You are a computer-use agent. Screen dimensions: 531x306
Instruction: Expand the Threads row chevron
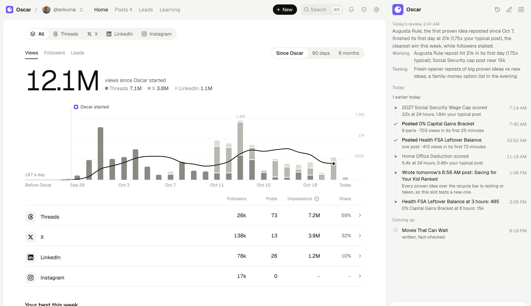pyautogui.click(x=360, y=215)
